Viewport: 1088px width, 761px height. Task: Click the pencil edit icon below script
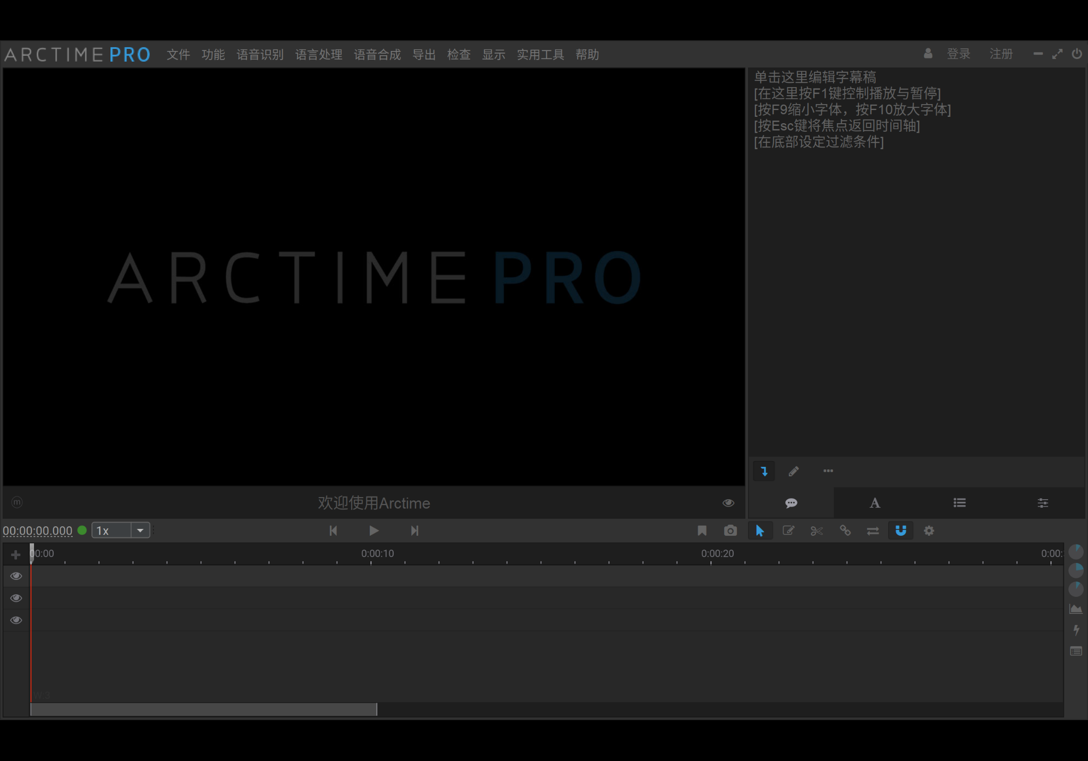click(x=794, y=471)
